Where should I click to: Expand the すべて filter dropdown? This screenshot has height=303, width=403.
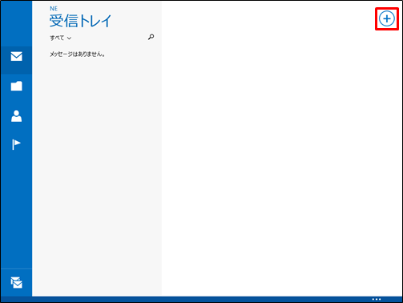click(60, 38)
